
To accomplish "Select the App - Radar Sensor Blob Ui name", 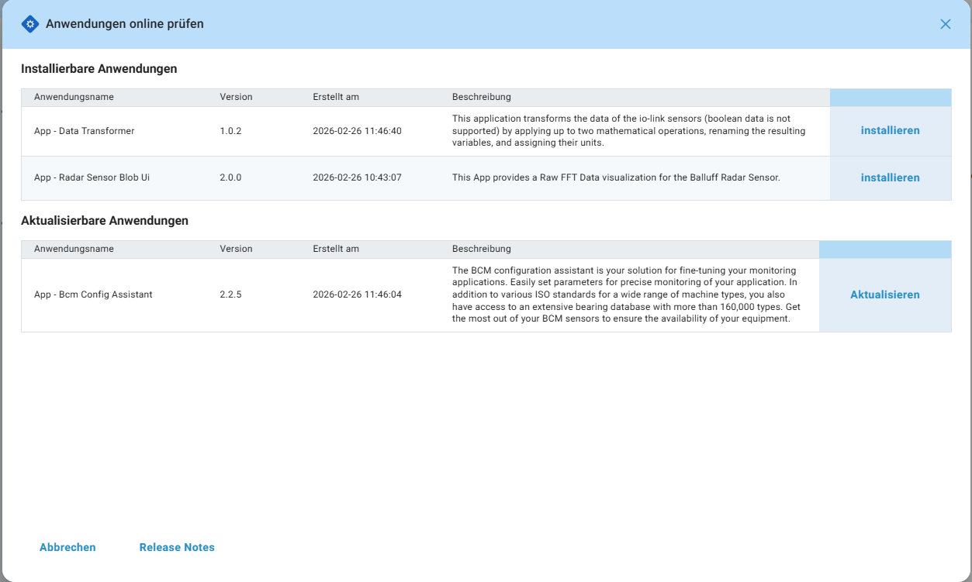I will pos(92,177).
